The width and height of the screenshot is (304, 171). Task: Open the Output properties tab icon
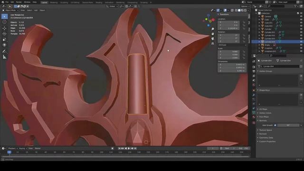[254, 71]
